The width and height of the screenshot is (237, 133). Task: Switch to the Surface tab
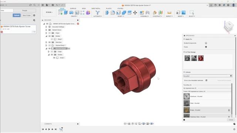point(73,8)
